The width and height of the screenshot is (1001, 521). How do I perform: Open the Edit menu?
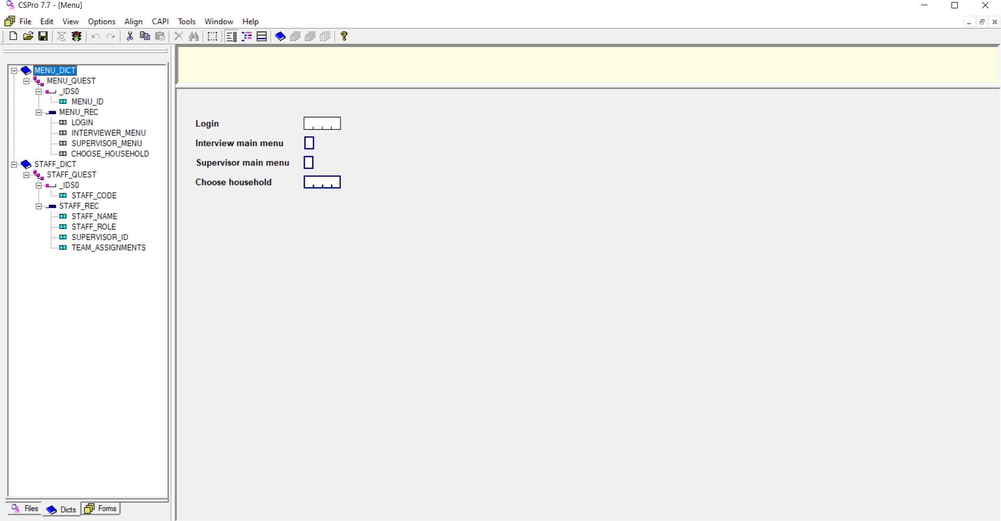pyautogui.click(x=47, y=21)
